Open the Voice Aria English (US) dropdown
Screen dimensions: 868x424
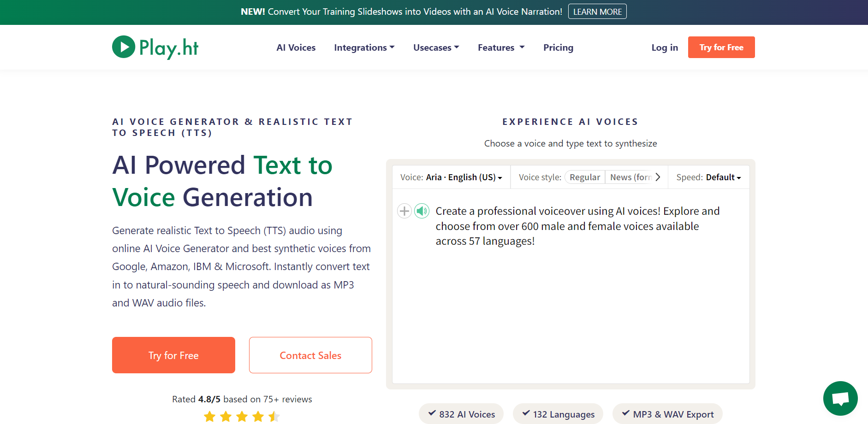451,177
